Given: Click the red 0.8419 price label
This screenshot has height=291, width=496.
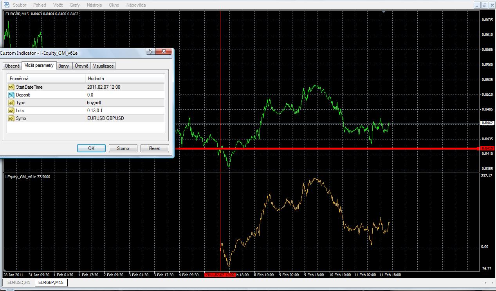Looking at the screenshot, I should (488, 148).
